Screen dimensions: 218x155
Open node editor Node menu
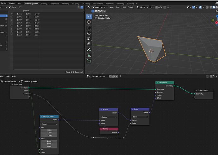pos(14,76)
